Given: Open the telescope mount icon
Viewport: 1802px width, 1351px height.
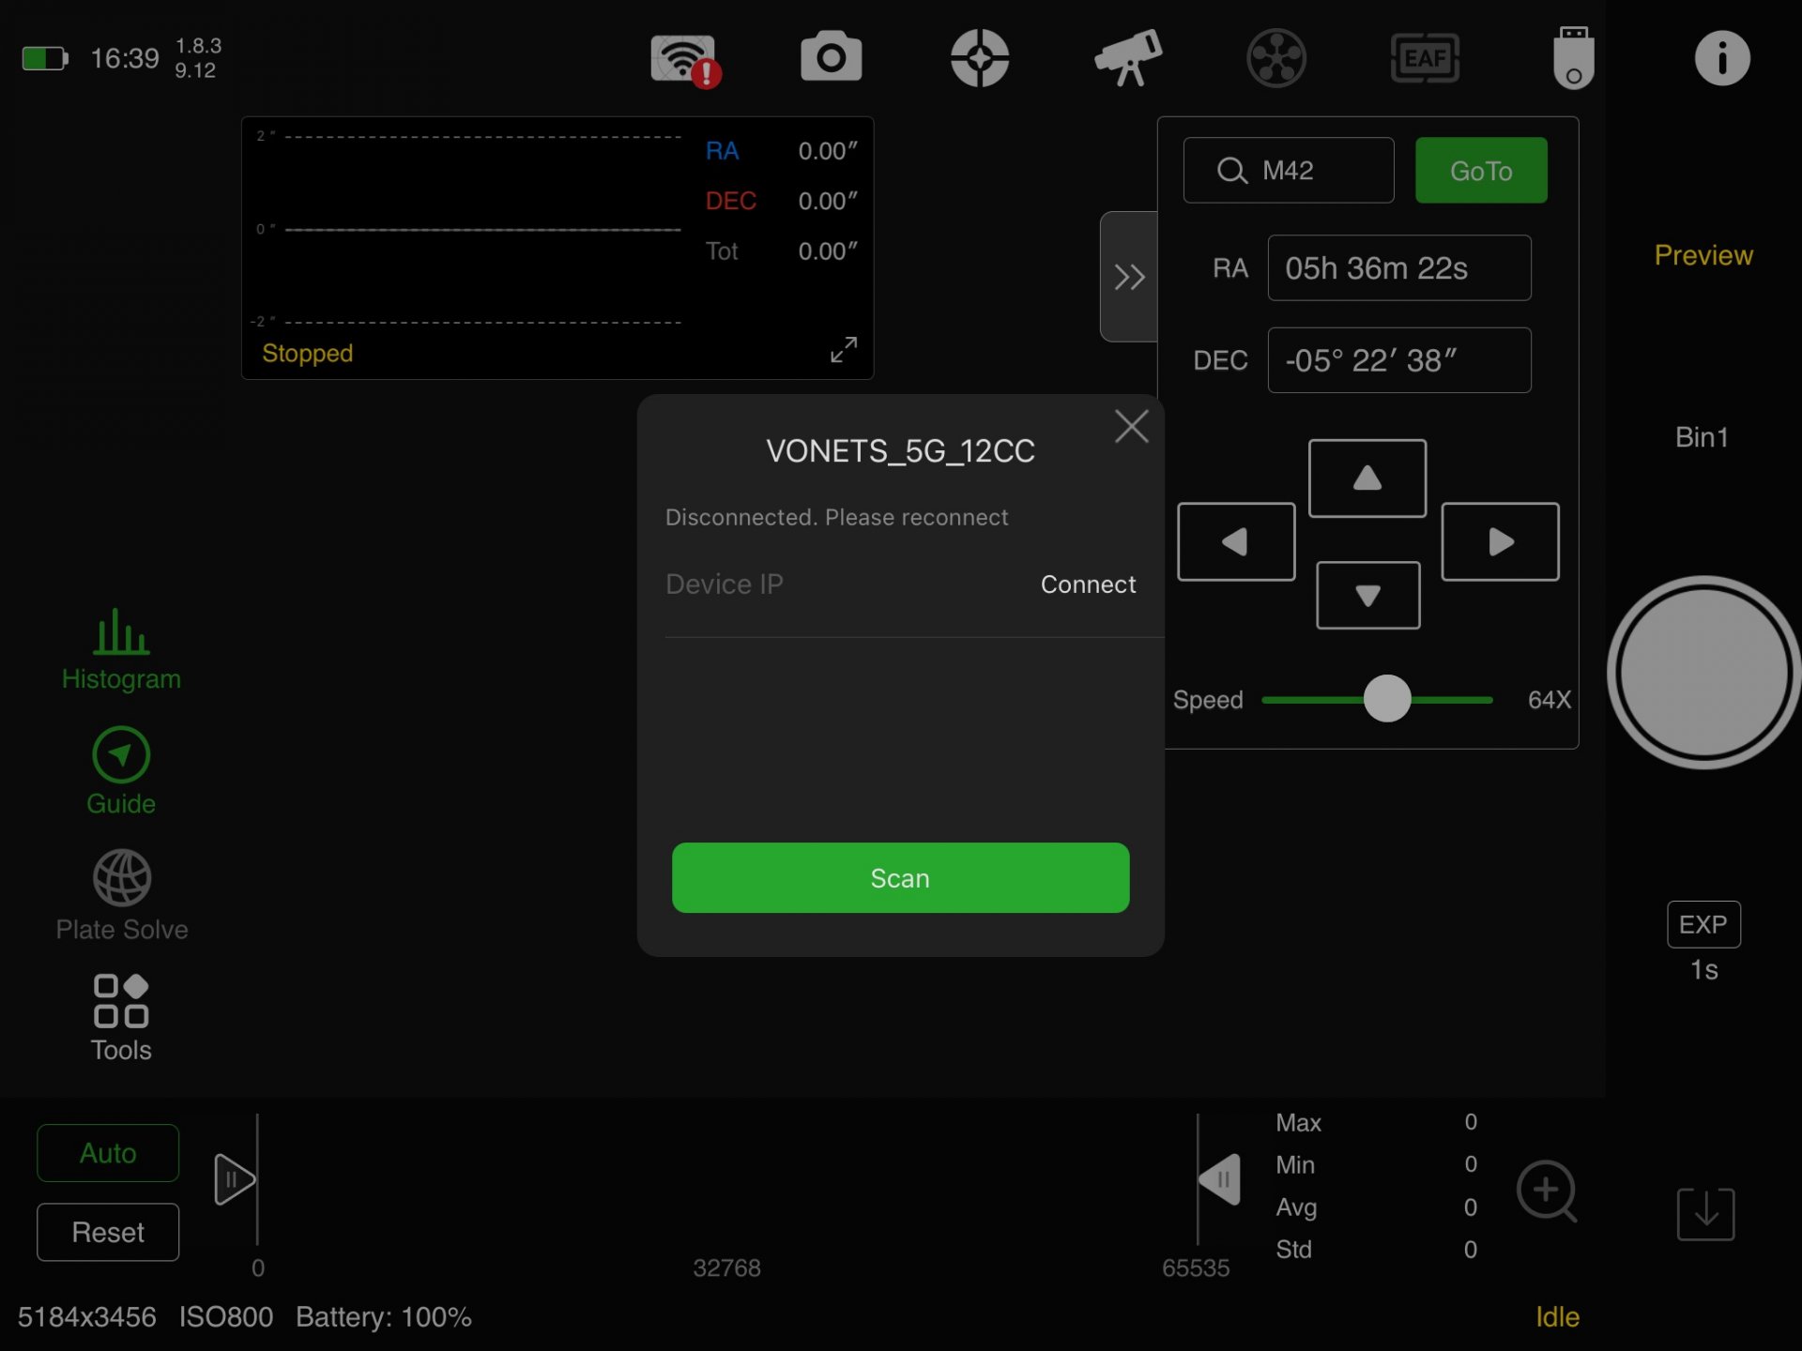Looking at the screenshot, I should click(x=1128, y=57).
